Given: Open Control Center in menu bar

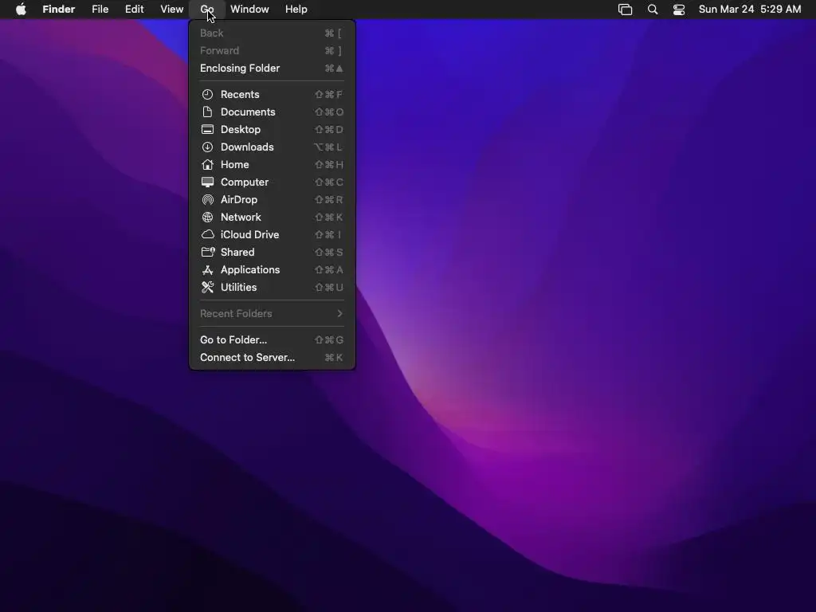Looking at the screenshot, I should tap(679, 10).
